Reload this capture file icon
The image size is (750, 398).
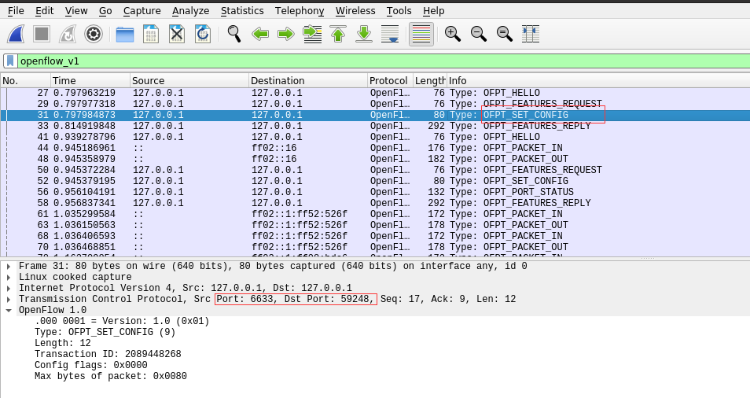coord(202,34)
